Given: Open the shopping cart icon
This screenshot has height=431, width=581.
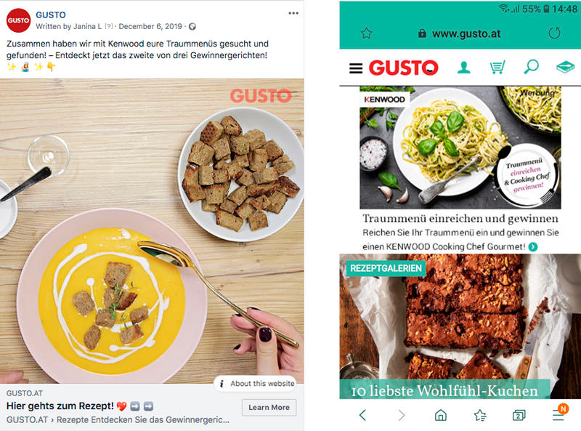Looking at the screenshot, I should pyautogui.click(x=497, y=68).
